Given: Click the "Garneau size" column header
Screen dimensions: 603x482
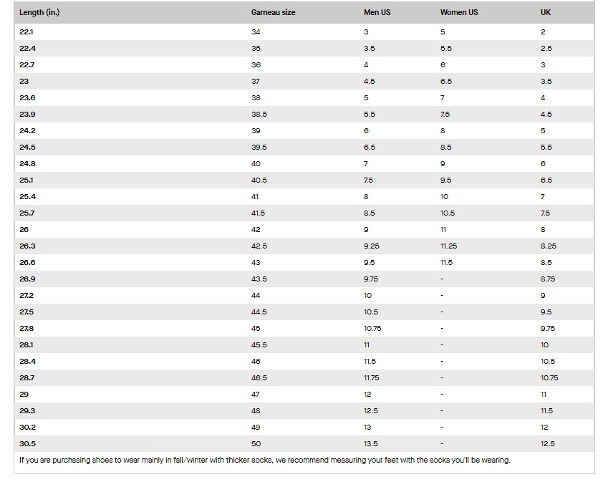Looking at the screenshot, I should coord(273,13).
